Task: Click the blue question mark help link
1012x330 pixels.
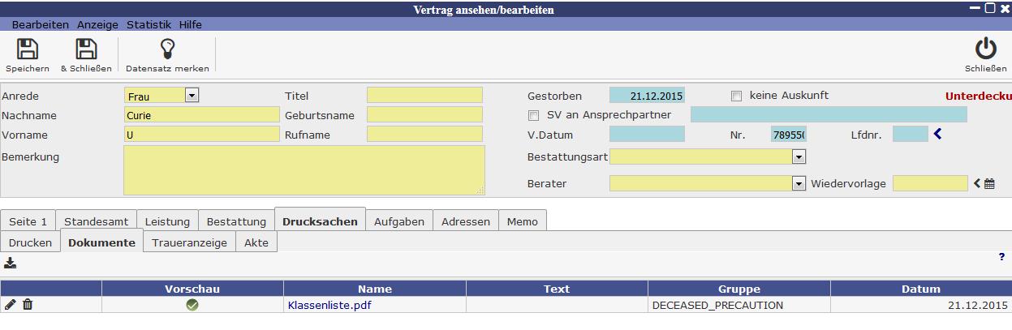Action: point(1002,256)
